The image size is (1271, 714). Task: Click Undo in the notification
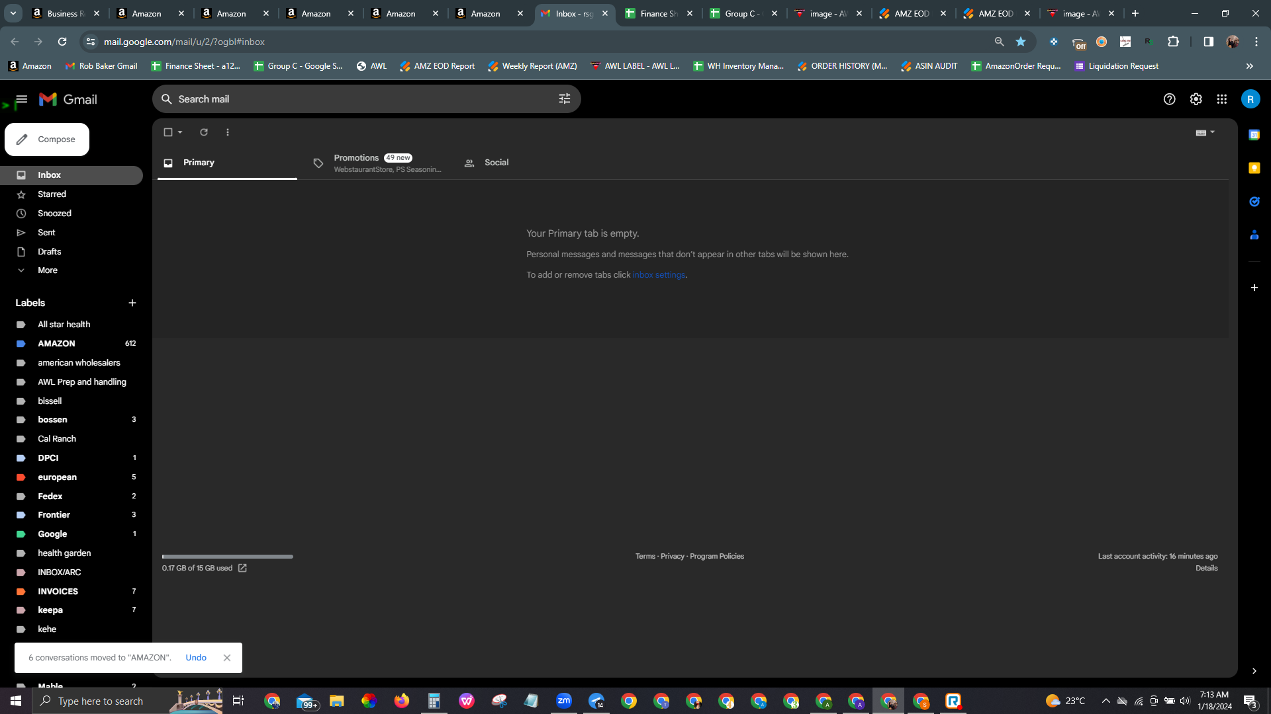196,658
